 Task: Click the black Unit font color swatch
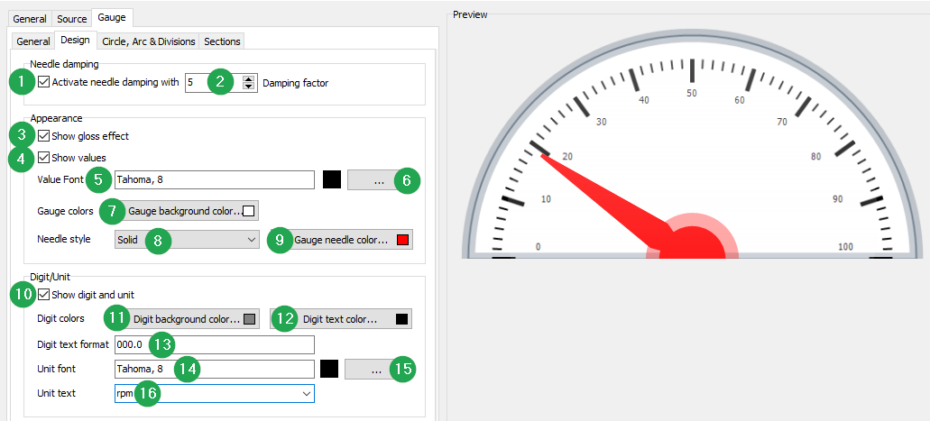(329, 369)
